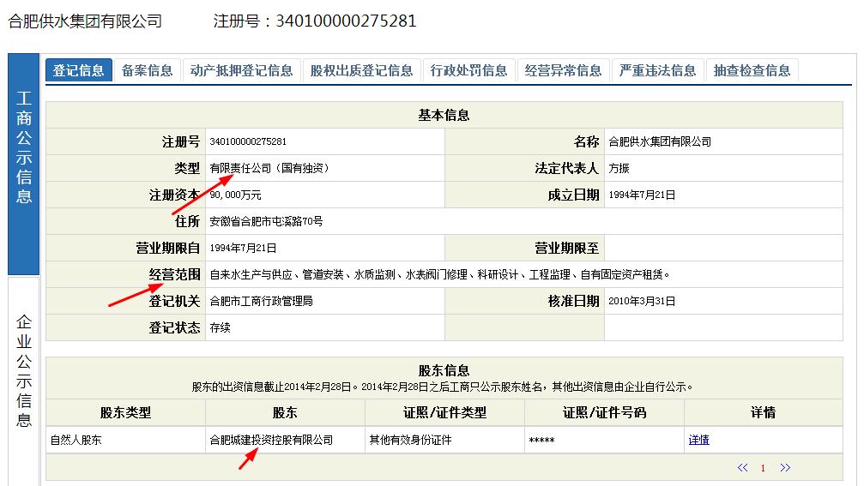Click the 股东信息 section header
The width and height of the screenshot is (864, 486).
click(444, 370)
